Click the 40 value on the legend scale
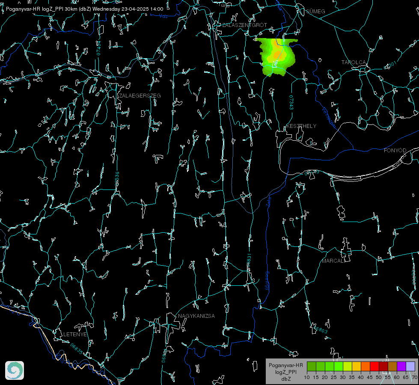The width and height of the screenshot is (419, 385). 361,378
